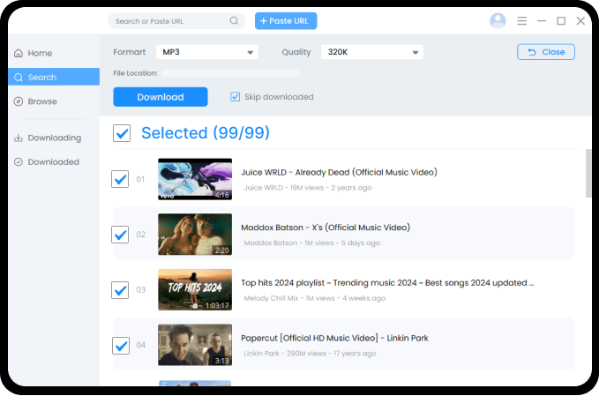Screen dimensions: 599x396
Task: Click the Browse compass icon in sidebar
Action: point(19,101)
